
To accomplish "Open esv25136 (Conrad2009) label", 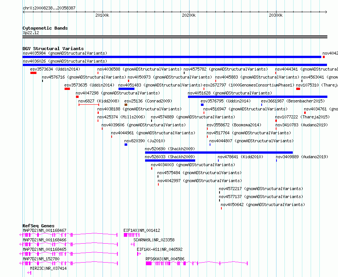I will coord(148,101).
